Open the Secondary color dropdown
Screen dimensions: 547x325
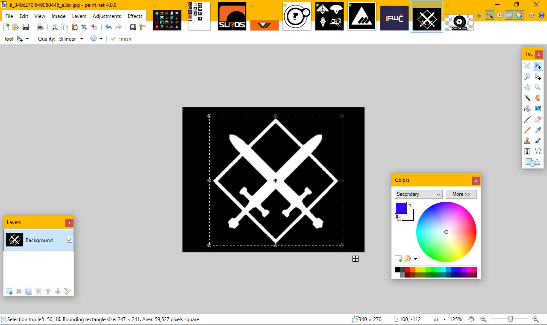tap(418, 194)
